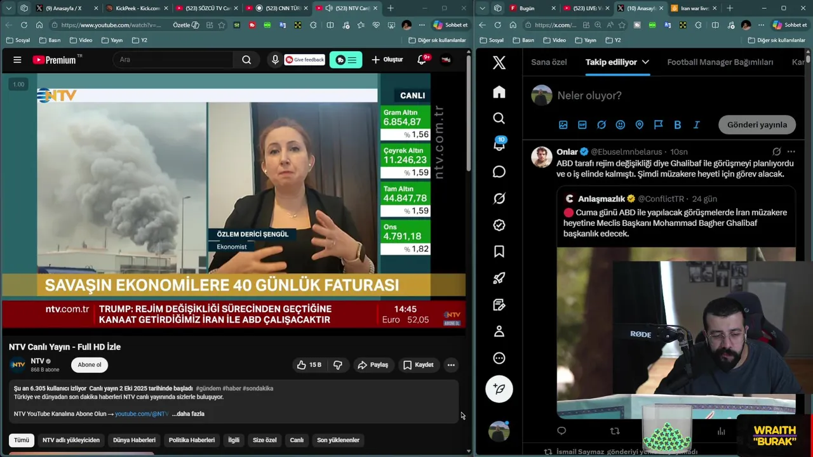Image resolution: width=813 pixels, height=457 pixels.
Task: Click X compose post feather button
Action: 499,389
